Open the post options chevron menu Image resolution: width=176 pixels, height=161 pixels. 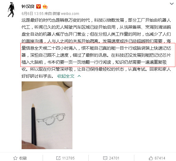(x=172, y=4)
